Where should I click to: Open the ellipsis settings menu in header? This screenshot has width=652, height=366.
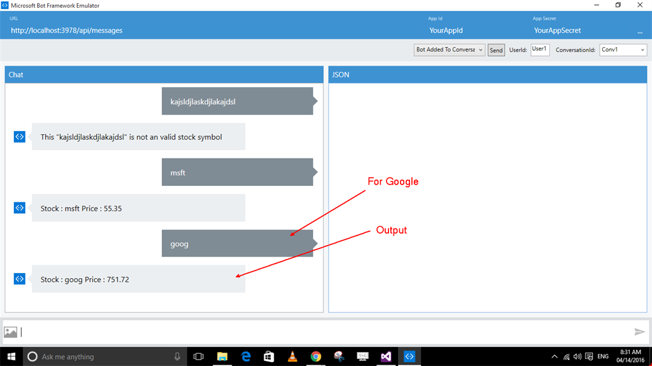click(639, 32)
